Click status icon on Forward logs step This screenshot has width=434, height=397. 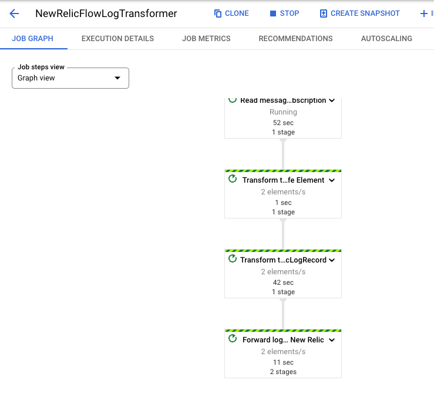click(x=233, y=339)
